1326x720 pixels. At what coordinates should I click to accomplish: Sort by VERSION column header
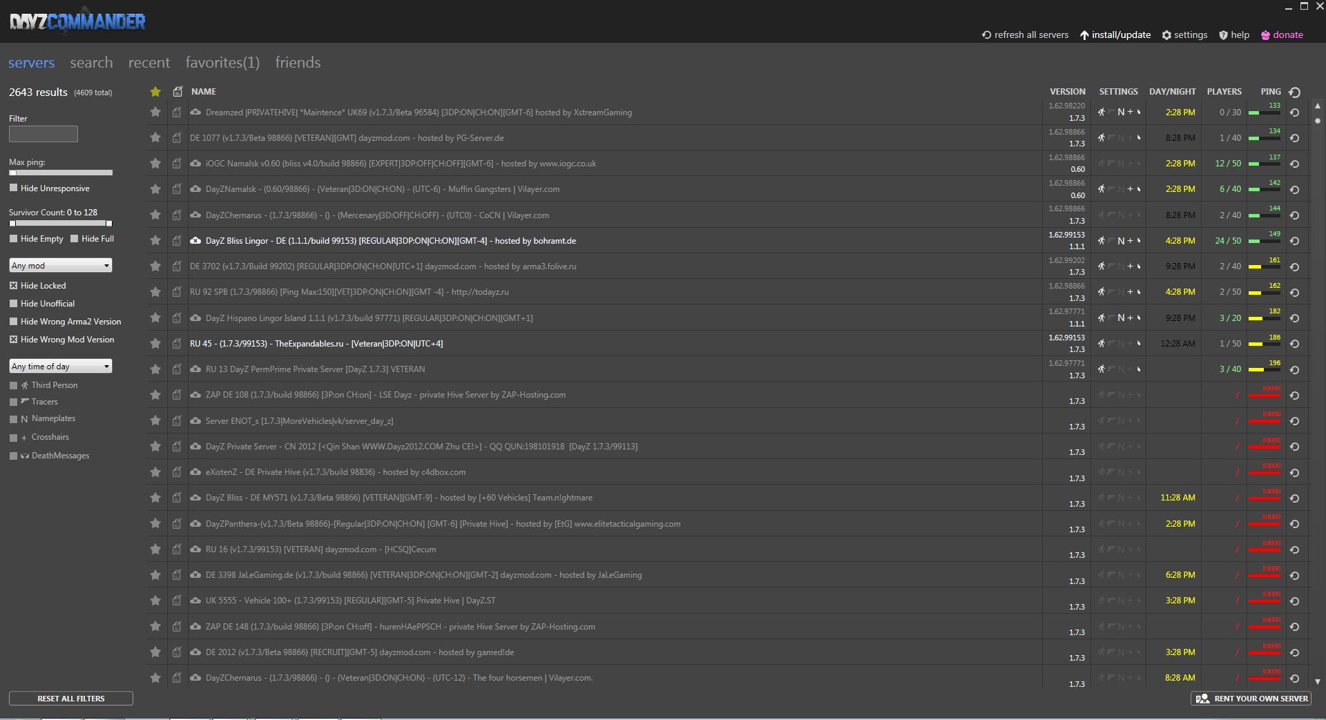pyautogui.click(x=1068, y=91)
